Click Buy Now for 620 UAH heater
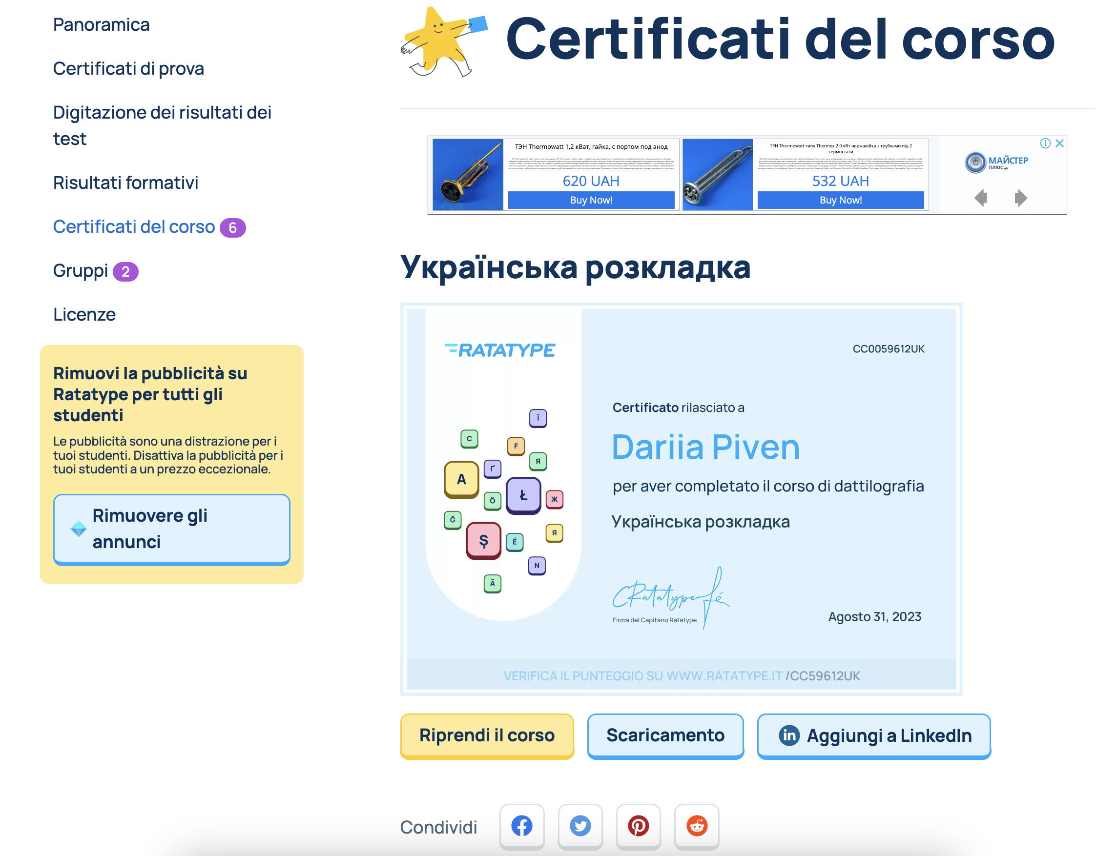 [x=591, y=200]
